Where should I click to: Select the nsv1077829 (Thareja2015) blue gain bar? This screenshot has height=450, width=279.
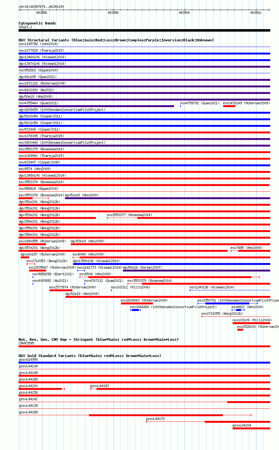[144, 54]
